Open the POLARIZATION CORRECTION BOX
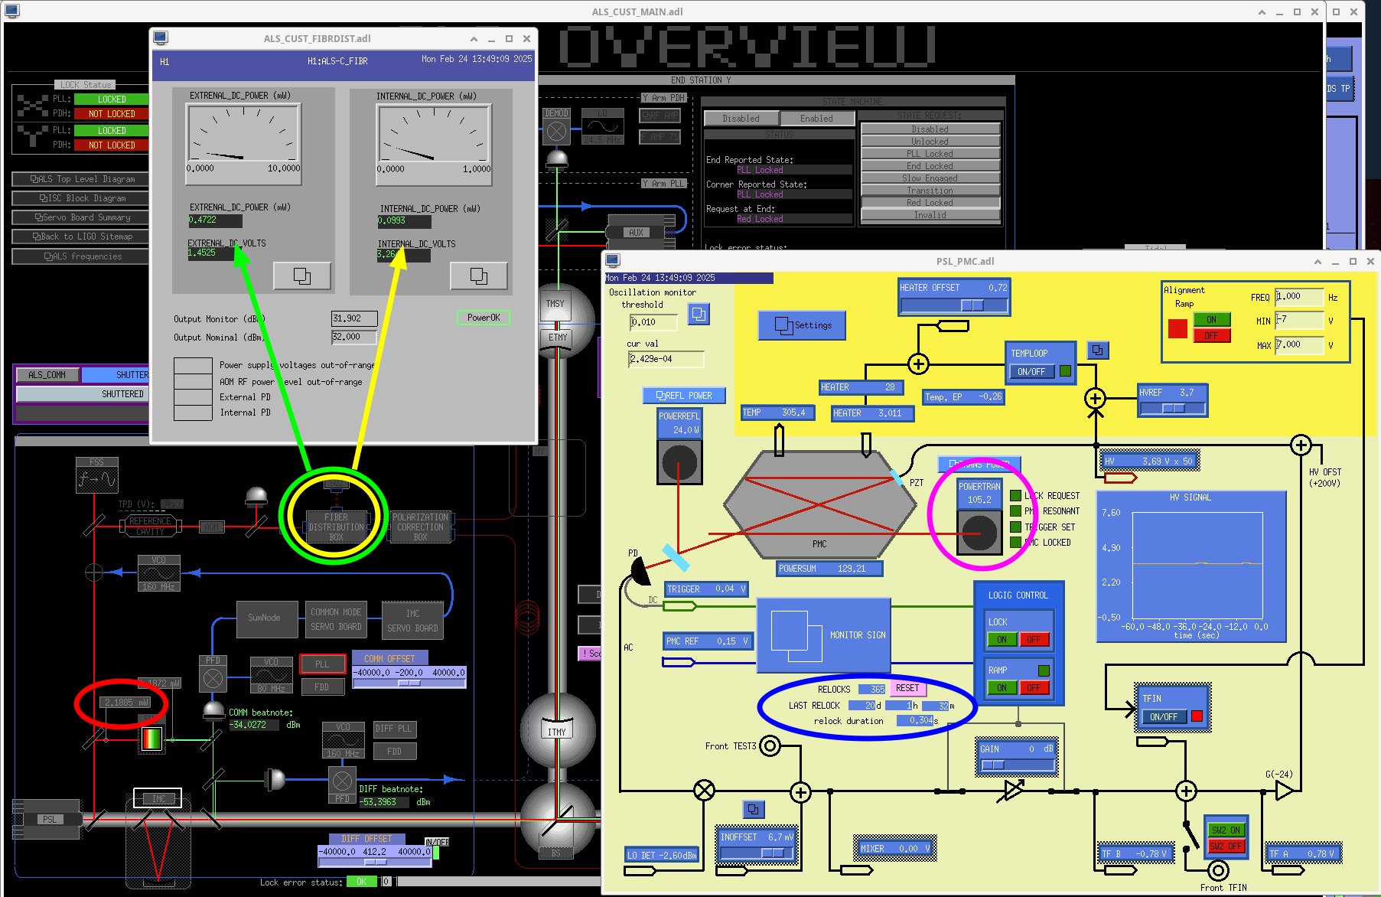 click(x=421, y=527)
